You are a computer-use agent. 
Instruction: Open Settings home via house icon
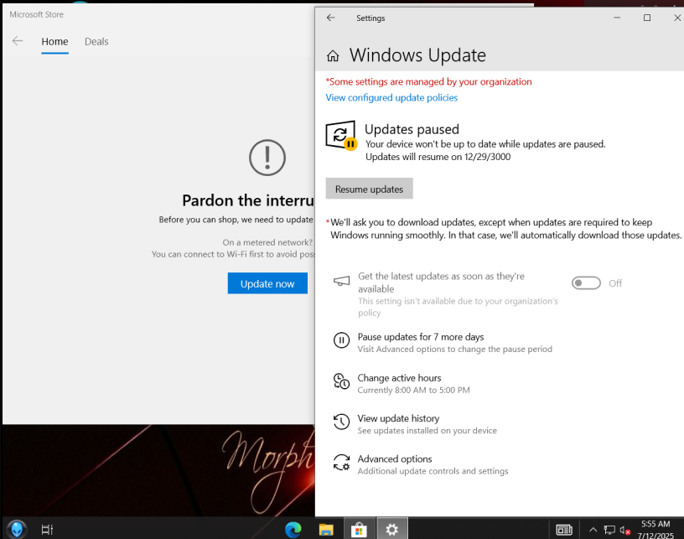(333, 56)
